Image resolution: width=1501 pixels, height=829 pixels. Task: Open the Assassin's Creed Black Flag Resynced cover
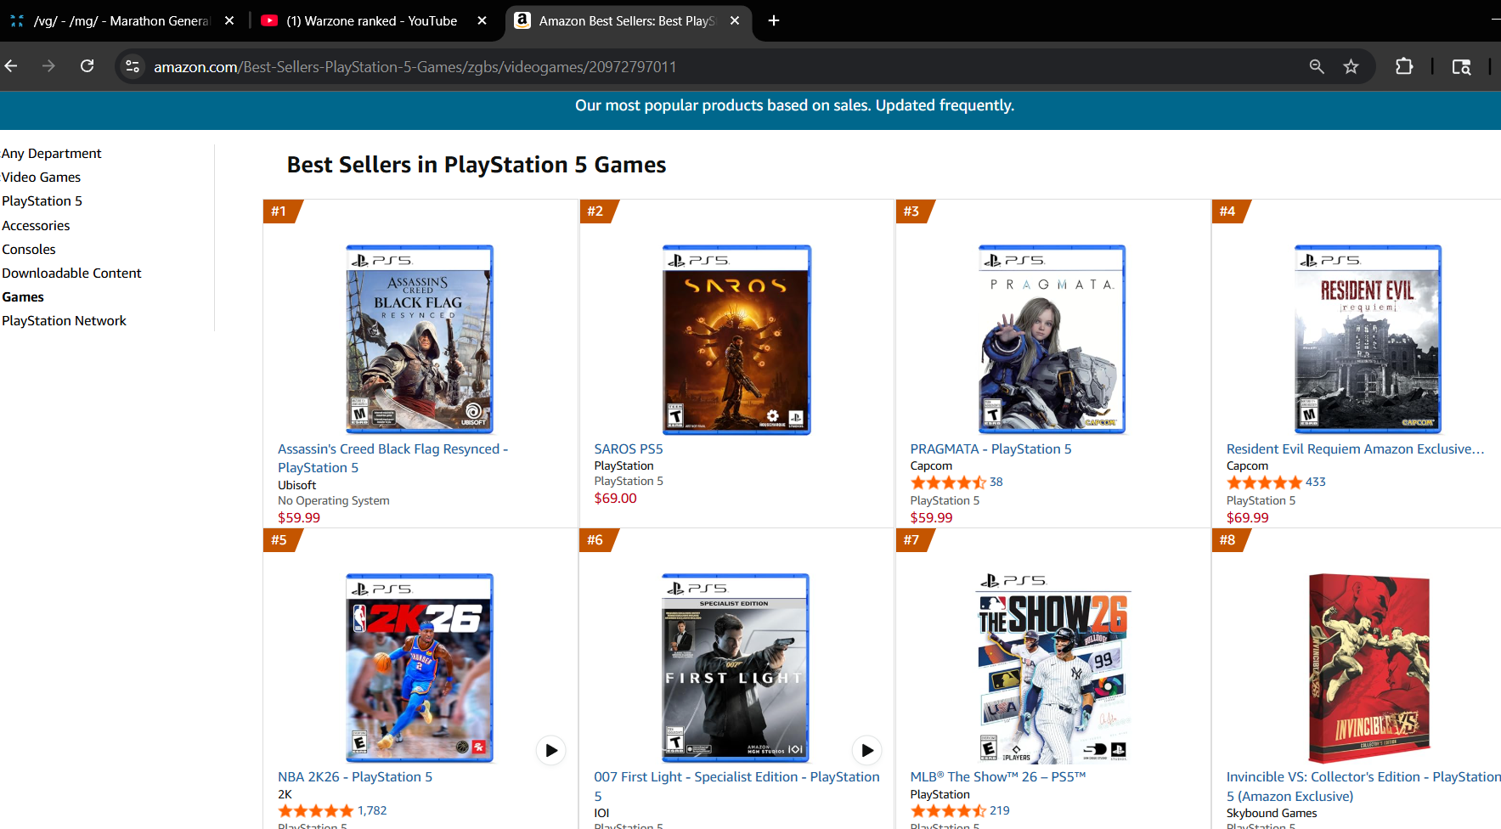click(420, 340)
